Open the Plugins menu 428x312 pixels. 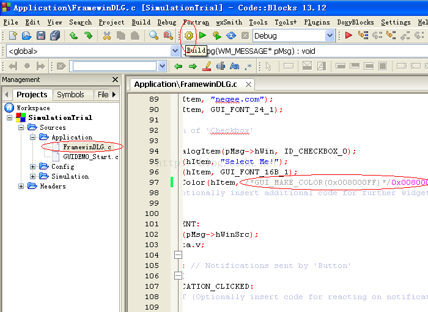(317, 22)
